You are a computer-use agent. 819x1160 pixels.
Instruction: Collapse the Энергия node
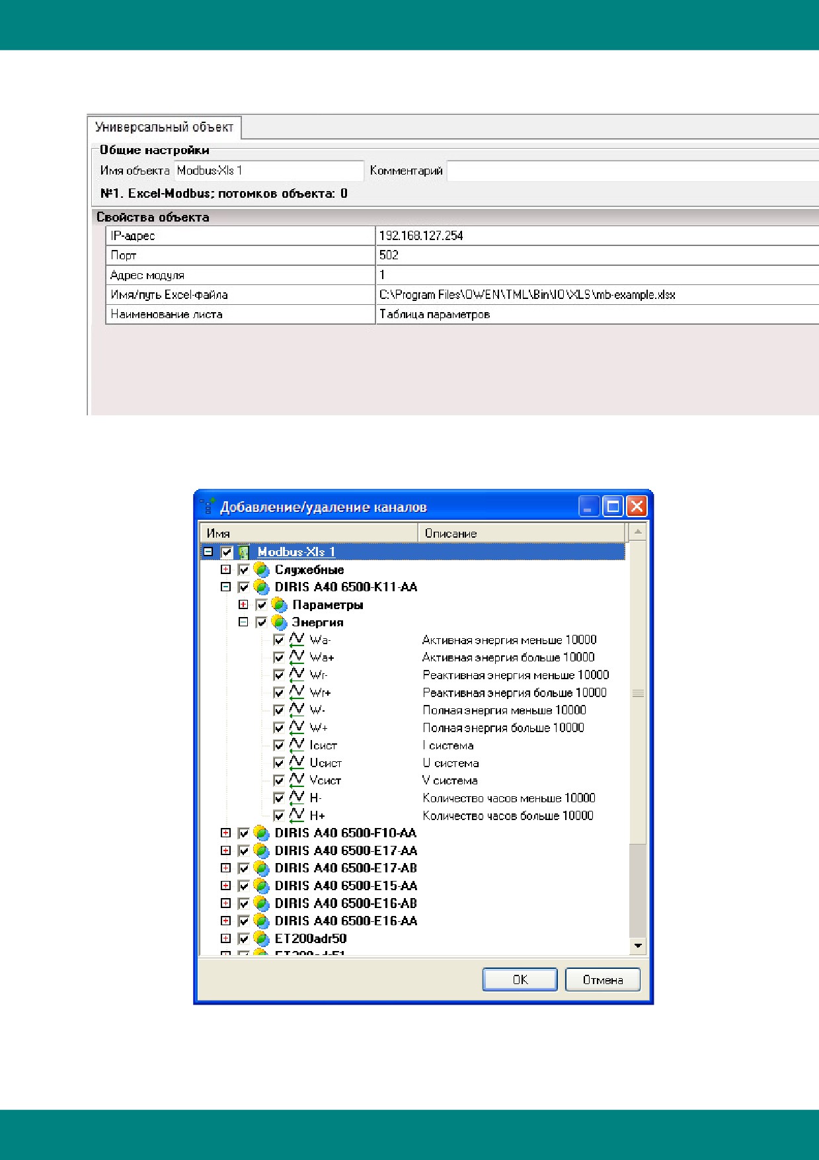coord(243,622)
